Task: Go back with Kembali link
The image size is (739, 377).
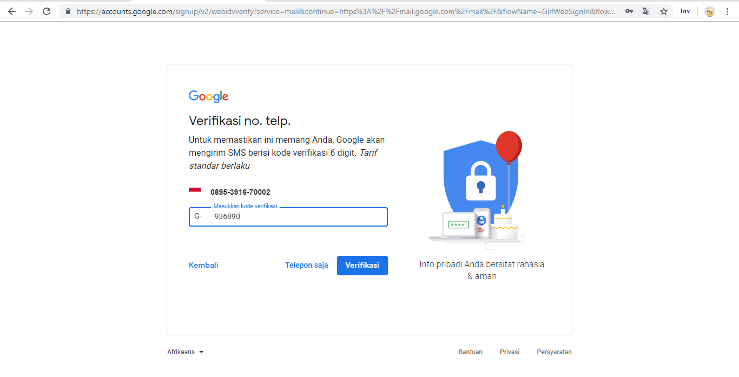Action: [x=203, y=266]
